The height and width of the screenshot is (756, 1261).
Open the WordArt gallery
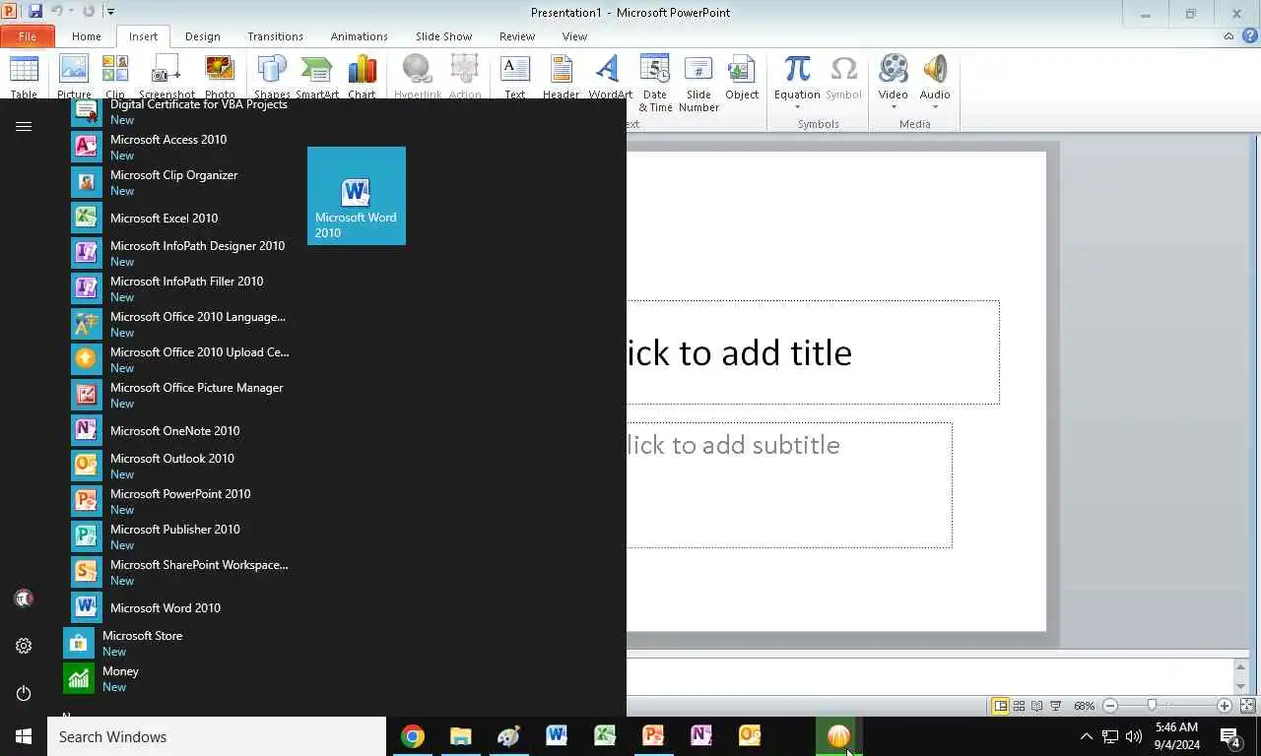(x=610, y=77)
